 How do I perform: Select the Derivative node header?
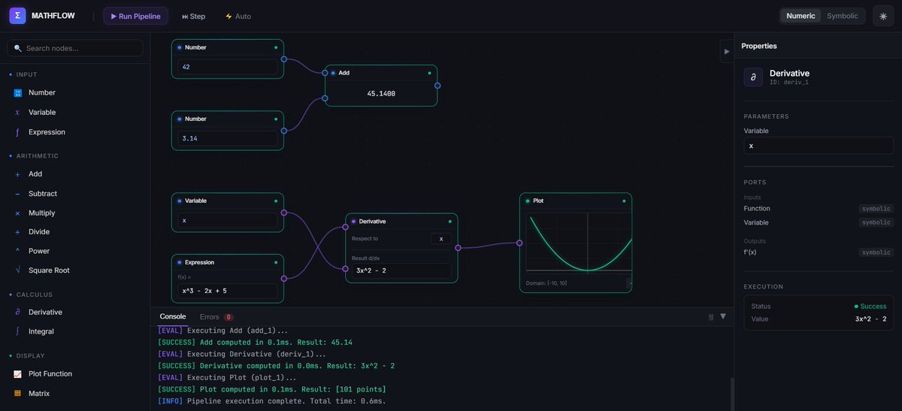[401, 222]
